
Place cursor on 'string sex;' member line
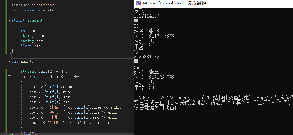pos(33,41)
